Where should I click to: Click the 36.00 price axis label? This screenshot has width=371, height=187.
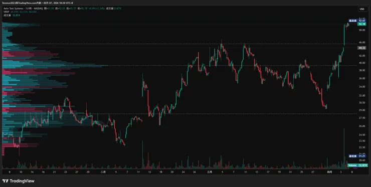coord(362,79)
